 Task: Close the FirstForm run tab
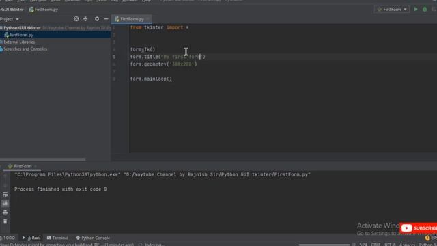tap(36, 166)
